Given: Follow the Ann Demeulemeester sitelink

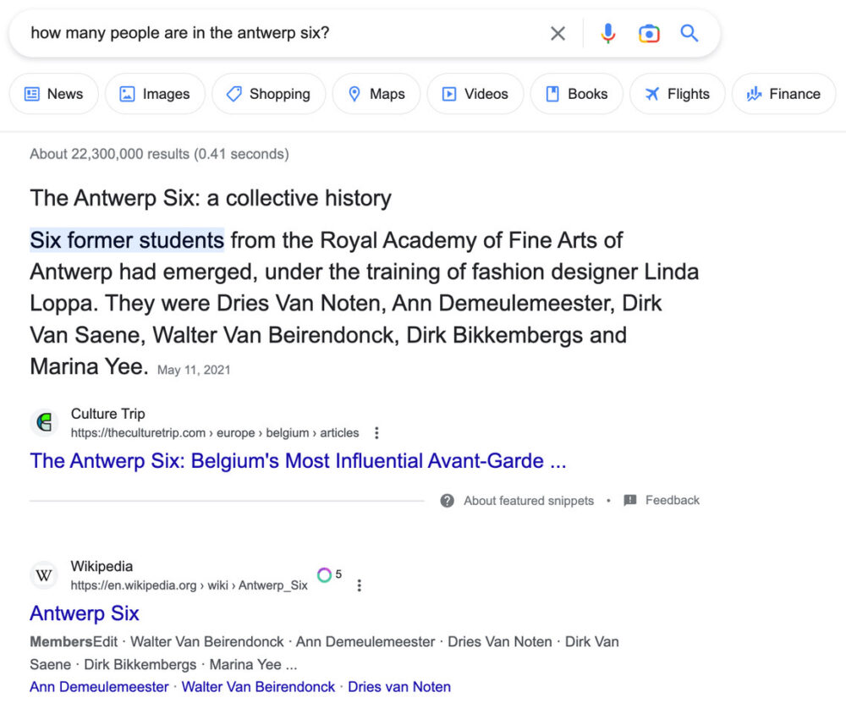Looking at the screenshot, I should pos(99,687).
